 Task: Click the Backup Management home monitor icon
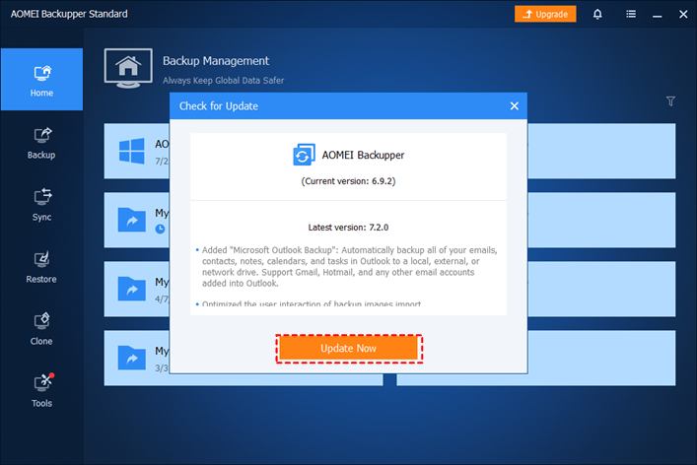(128, 68)
